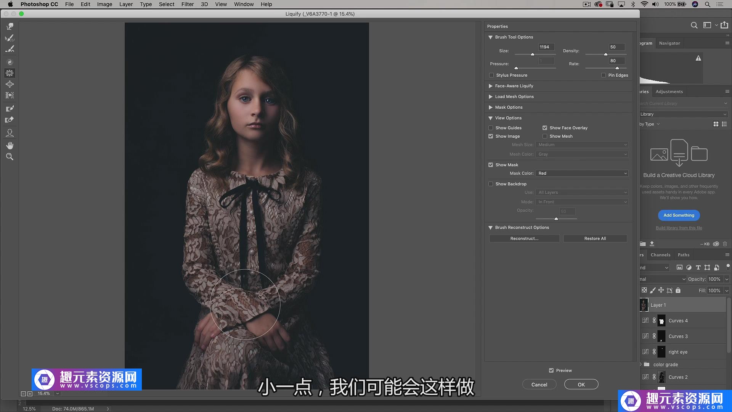Image resolution: width=732 pixels, height=412 pixels.
Task: Select the Reconstruct tool
Action: tap(10, 38)
